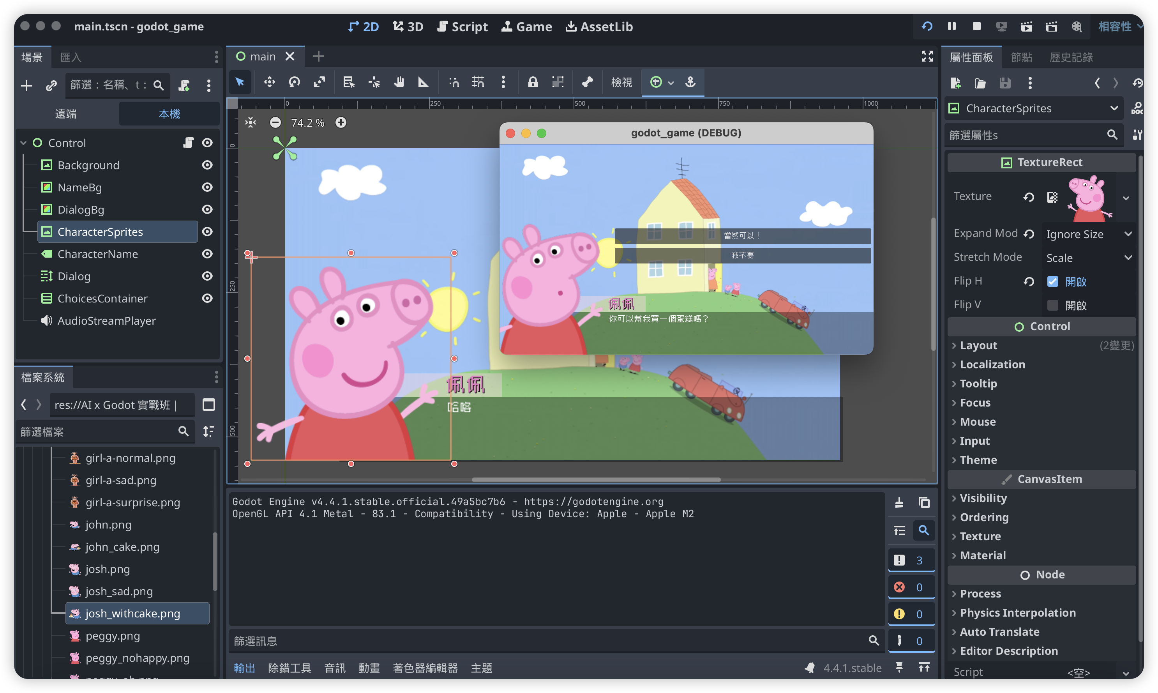Collapse the Control root node
This screenshot has height=693, width=1158.
[23, 143]
